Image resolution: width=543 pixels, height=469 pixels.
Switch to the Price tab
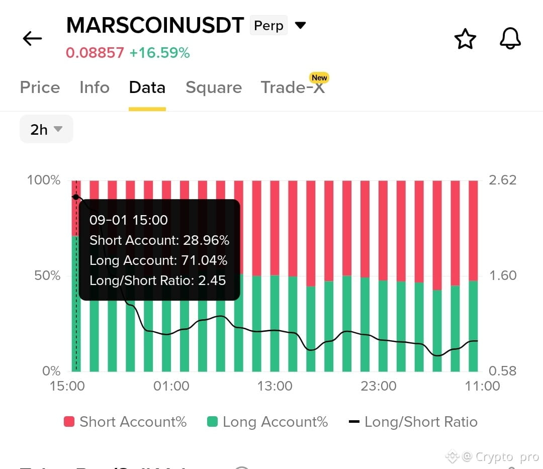tap(40, 87)
